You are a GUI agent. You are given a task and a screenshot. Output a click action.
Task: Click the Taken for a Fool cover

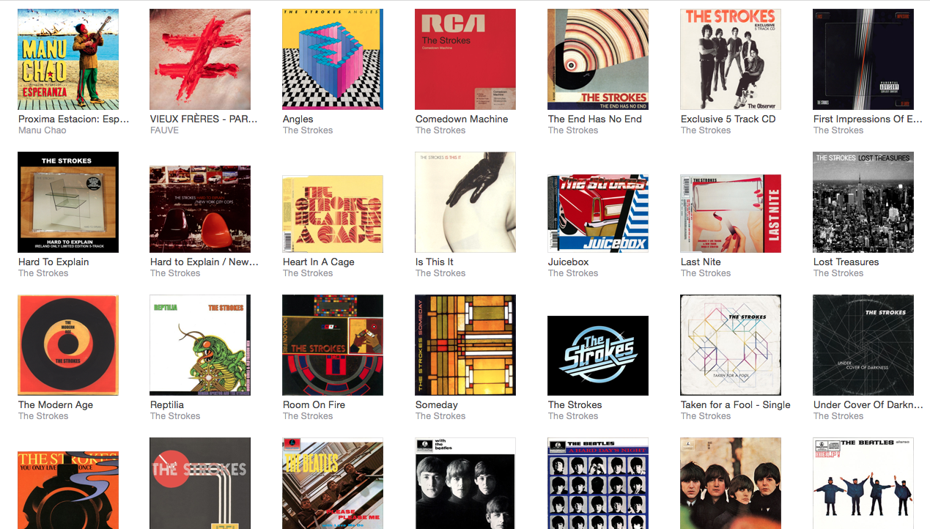pos(731,345)
